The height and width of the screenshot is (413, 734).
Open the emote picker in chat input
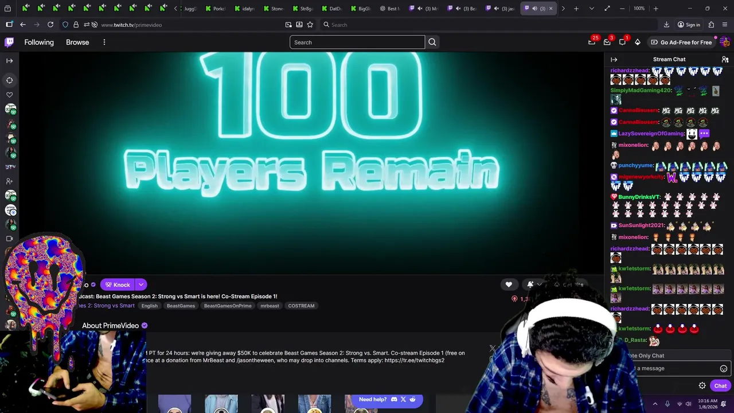point(724,368)
